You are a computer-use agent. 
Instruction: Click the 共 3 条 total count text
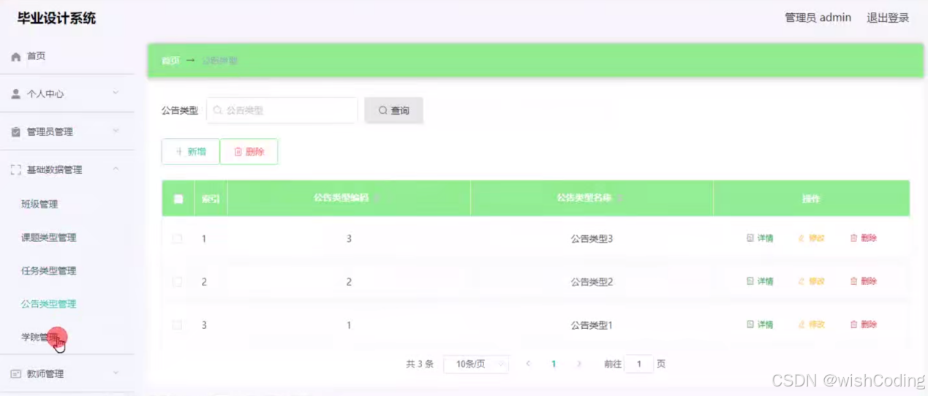[420, 364]
